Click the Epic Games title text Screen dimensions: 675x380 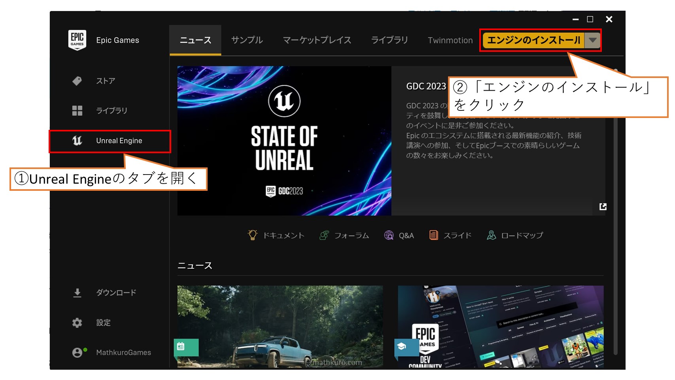tap(117, 40)
